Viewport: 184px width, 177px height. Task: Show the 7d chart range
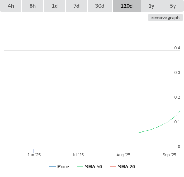76,6
